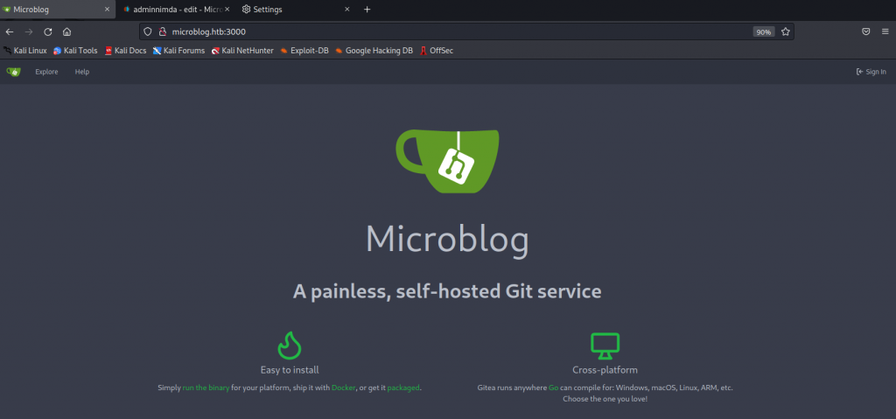Click the Sign In link
Screen dimensions: 896x419
pos(871,72)
